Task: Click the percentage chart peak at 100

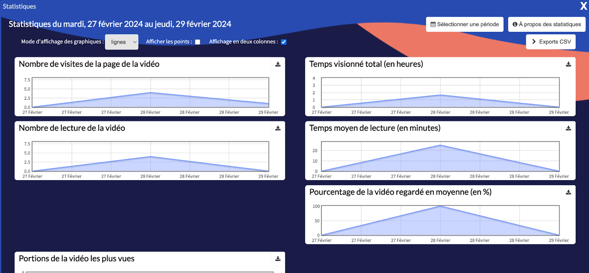Action: (440, 206)
